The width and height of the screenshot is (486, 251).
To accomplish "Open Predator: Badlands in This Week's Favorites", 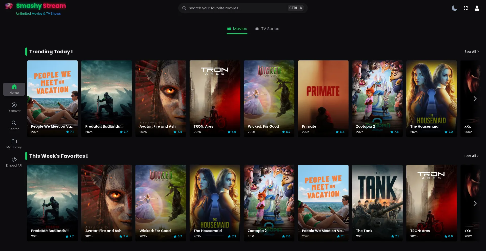I will point(52,203).
